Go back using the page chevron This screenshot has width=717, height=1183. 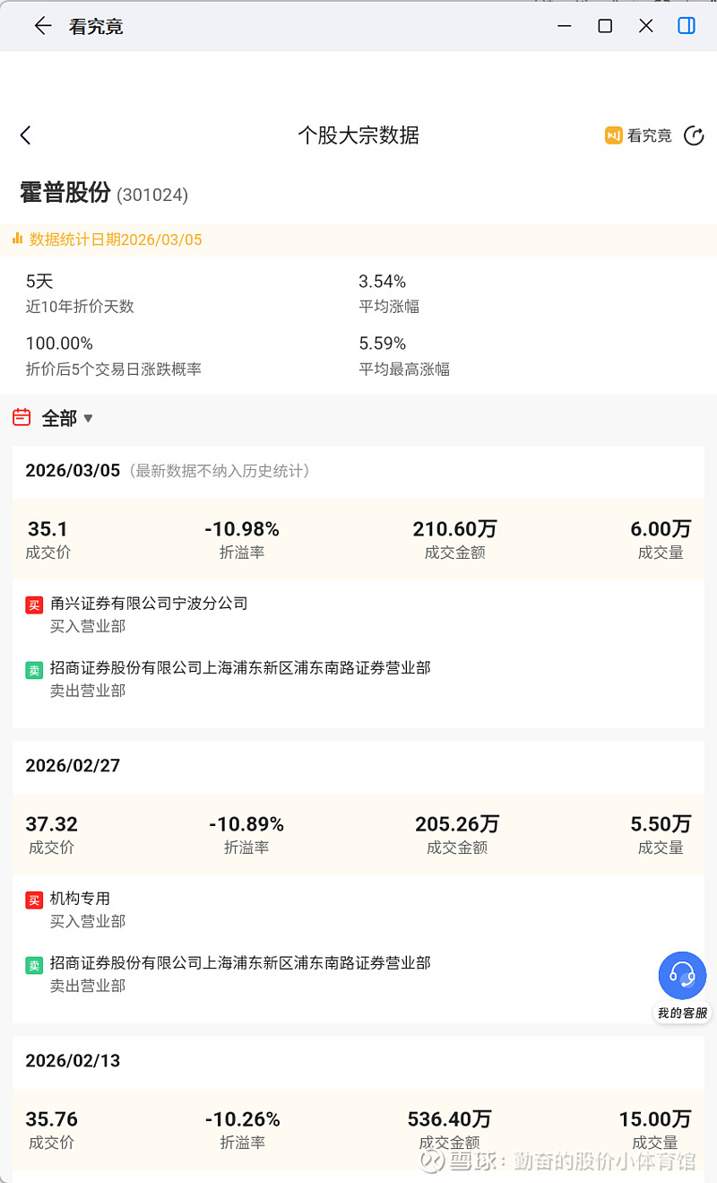coord(25,135)
